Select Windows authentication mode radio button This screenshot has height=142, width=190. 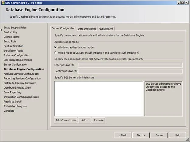coord(55,47)
